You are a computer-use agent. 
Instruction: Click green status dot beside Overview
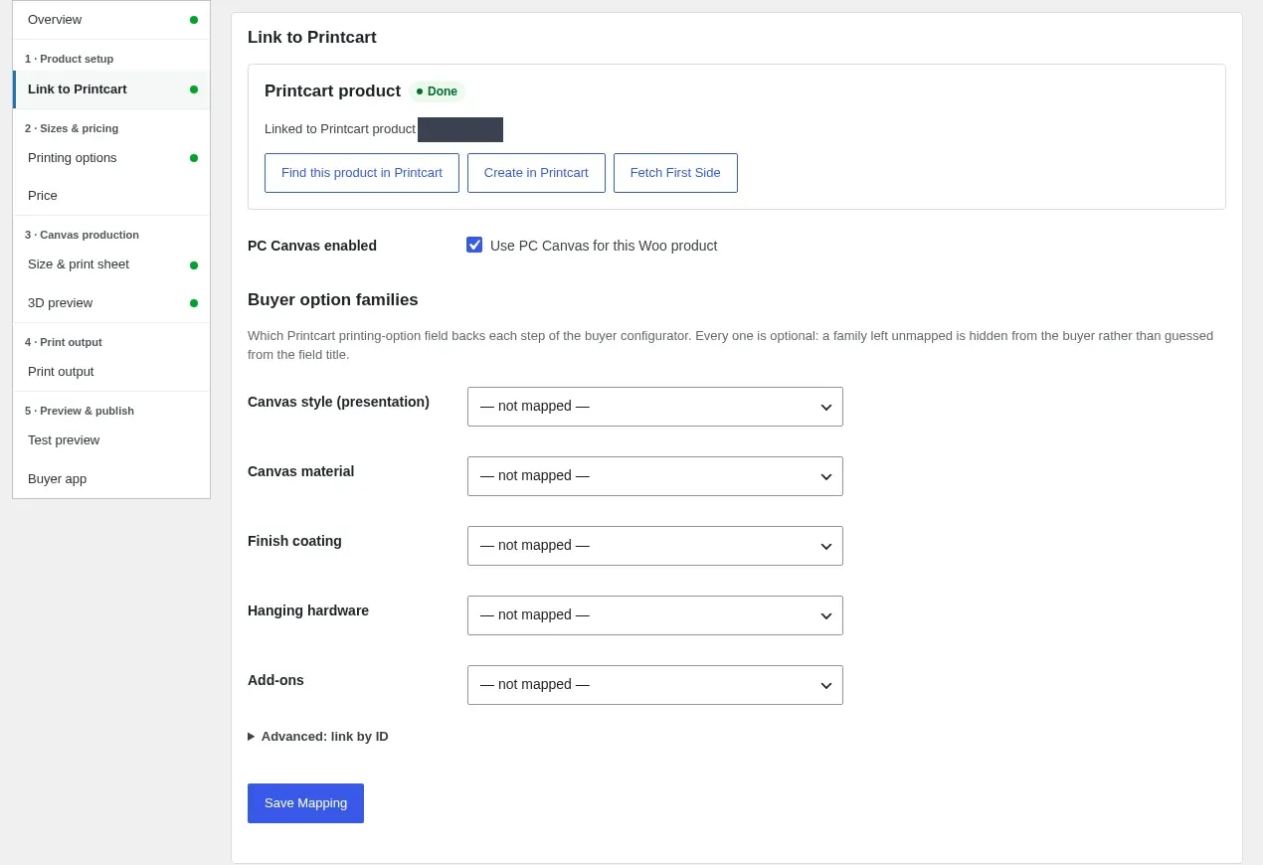pyautogui.click(x=194, y=20)
